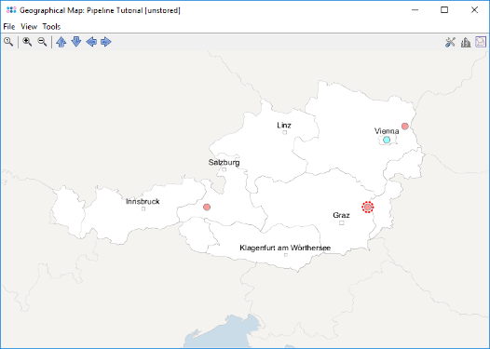Click the Linz city label
The width and height of the screenshot is (490, 349).
coord(284,126)
